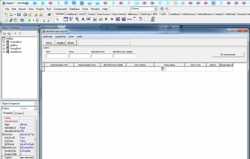Click the Save file icon
The image size is (250, 159).
pyautogui.click(x=19, y=15)
